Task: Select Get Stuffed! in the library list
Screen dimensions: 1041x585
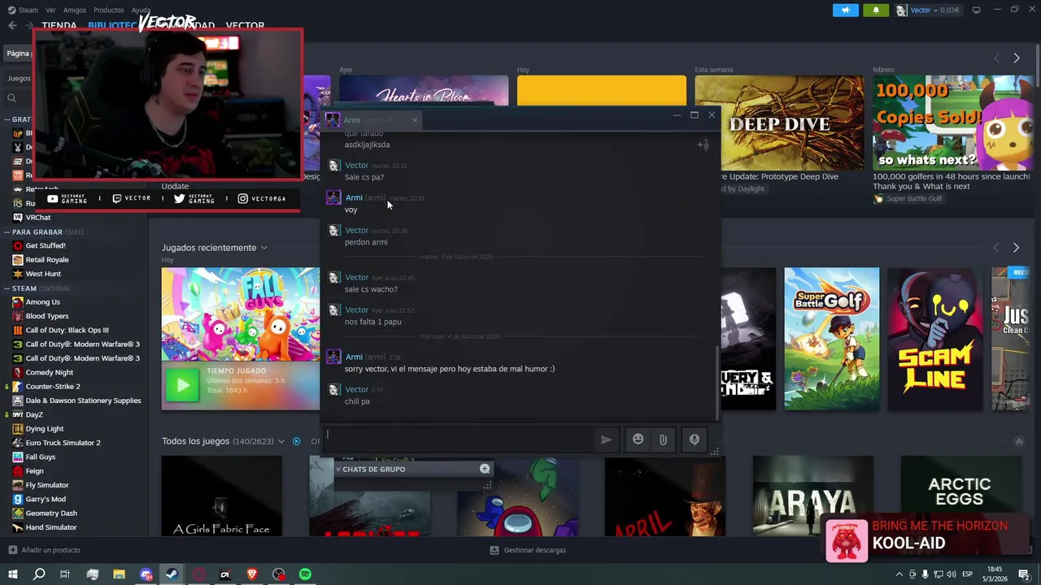Action: (45, 245)
